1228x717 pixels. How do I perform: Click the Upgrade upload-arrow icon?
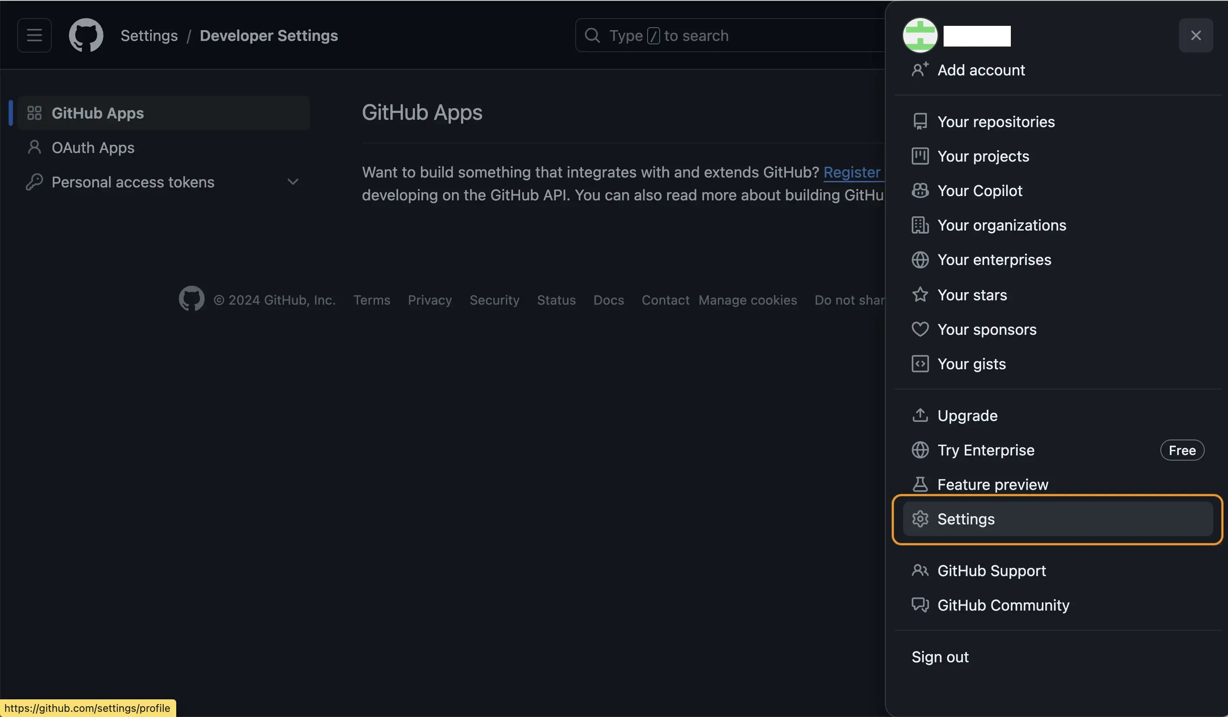tap(920, 415)
